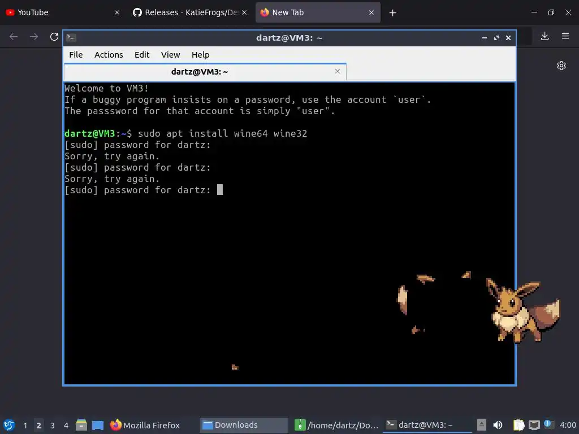The width and height of the screenshot is (579, 434).
Task: Activate /home/dartz/Do... archive taskbar entry
Action: click(x=336, y=425)
